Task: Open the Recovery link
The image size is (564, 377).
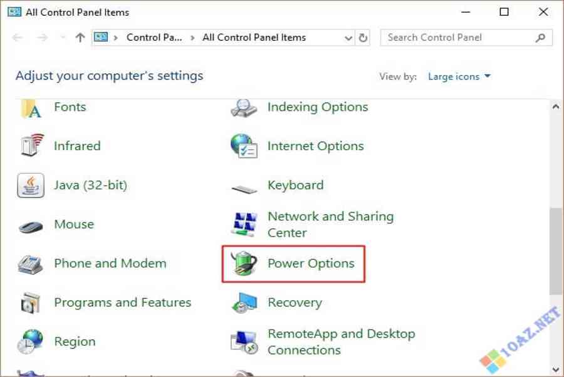Action: 295,303
